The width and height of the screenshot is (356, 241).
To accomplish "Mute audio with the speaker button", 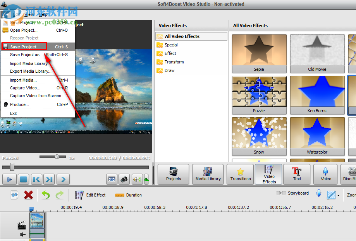I will (x=136, y=179).
